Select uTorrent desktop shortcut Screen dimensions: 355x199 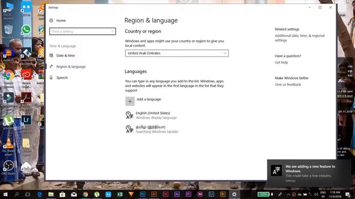(x=9, y=122)
